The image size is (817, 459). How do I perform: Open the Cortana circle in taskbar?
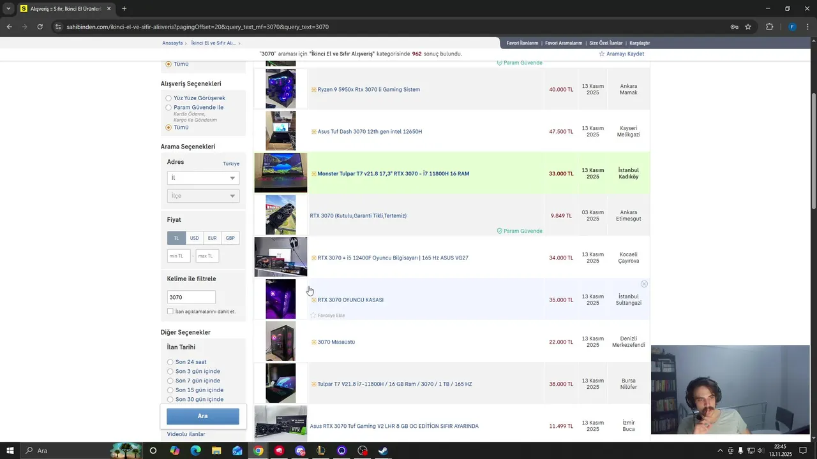(x=153, y=451)
